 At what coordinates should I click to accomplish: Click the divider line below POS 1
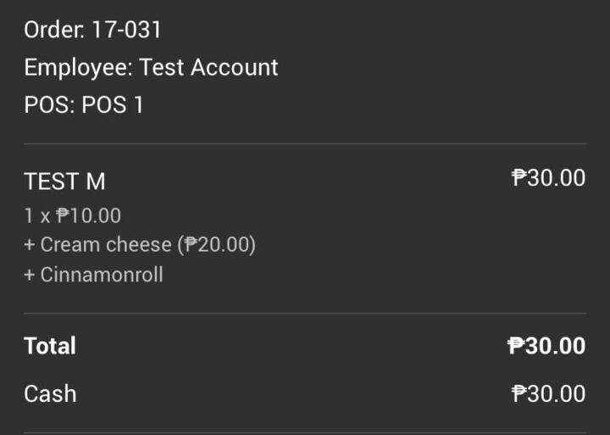(304, 143)
